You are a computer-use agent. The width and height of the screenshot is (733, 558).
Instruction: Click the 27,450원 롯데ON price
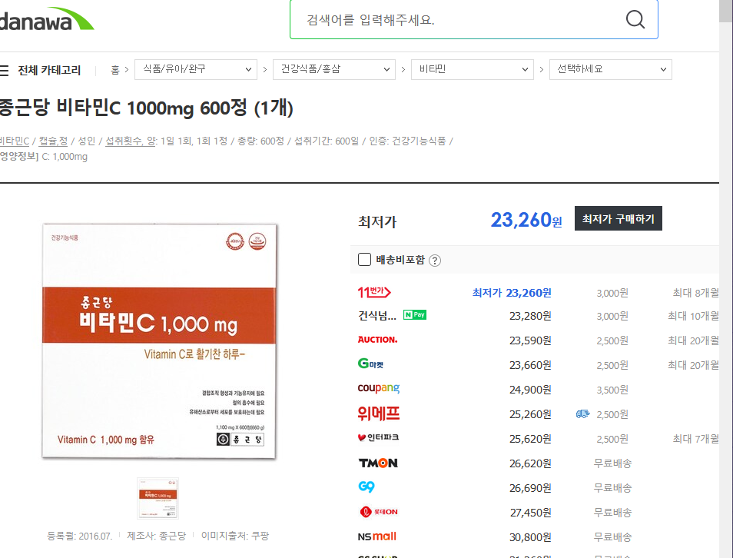tap(531, 513)
